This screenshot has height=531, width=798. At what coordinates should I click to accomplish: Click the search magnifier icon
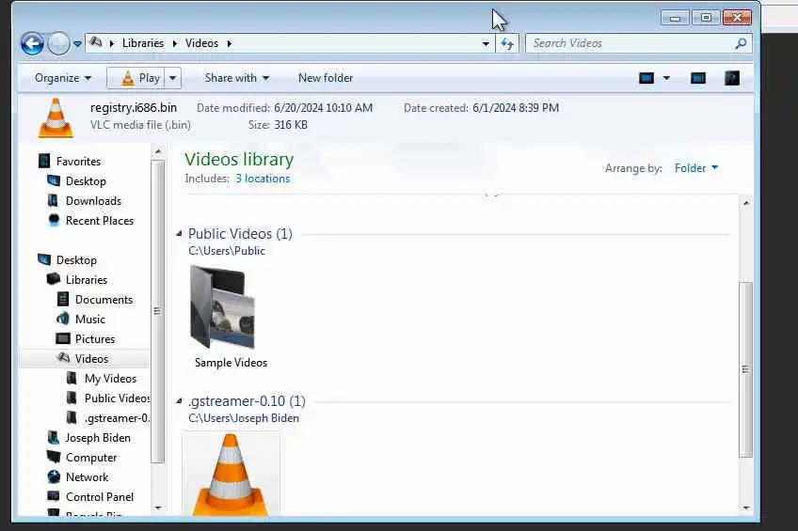tap(741, 43)
